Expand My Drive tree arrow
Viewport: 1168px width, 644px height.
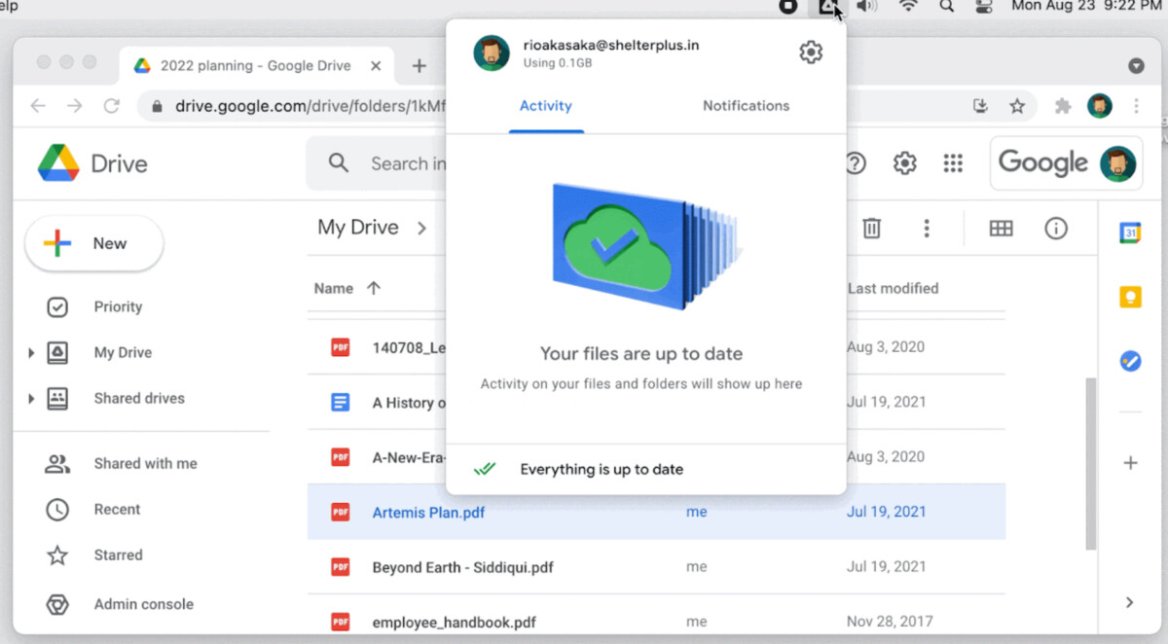click(31, 352)
